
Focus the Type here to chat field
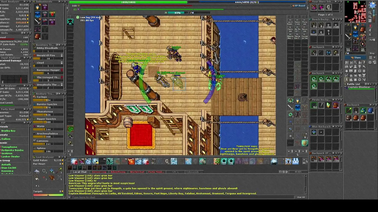pos(183,197)
